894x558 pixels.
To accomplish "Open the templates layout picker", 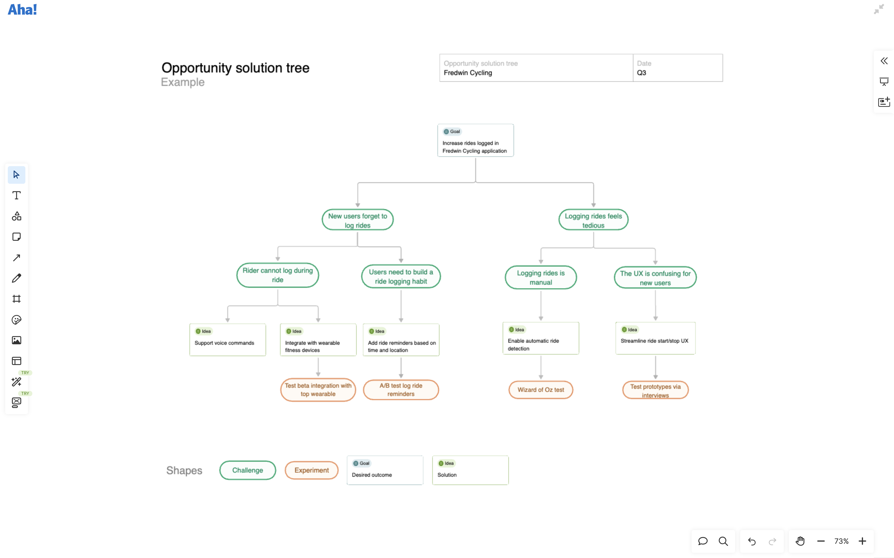I will click(x=16, y=361).
